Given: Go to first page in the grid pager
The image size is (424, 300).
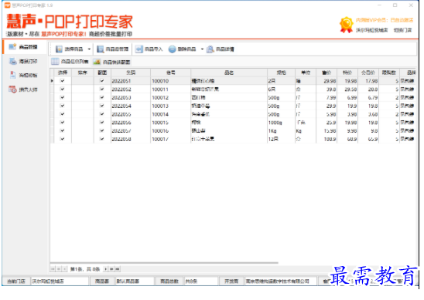Looking at the screenshot, I should (x=53, y=269).
